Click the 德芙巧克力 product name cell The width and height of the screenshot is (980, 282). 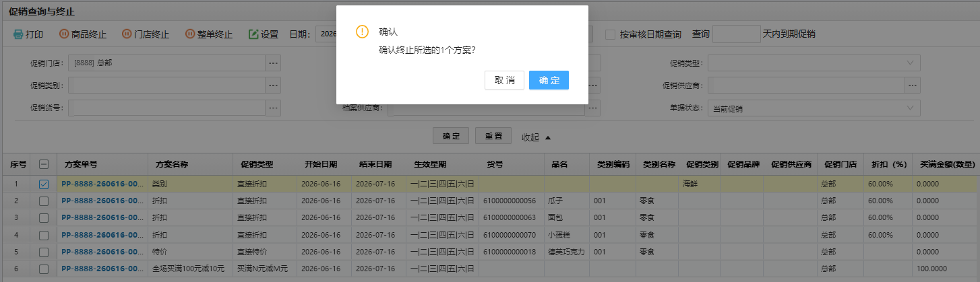pos(567,252)
